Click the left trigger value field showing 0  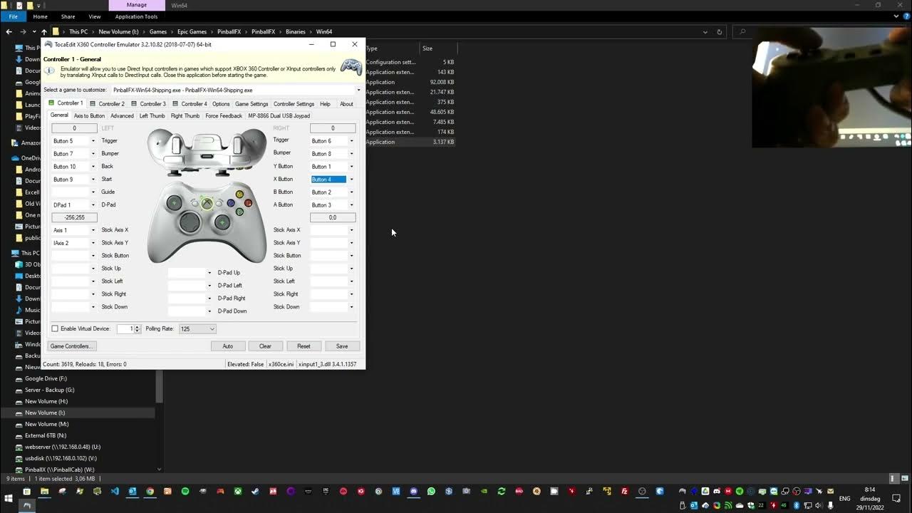click(74, 128)
